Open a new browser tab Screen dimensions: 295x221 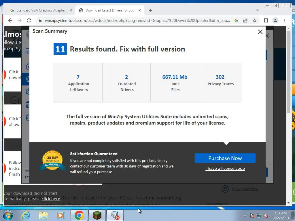[x=150, y=11]
